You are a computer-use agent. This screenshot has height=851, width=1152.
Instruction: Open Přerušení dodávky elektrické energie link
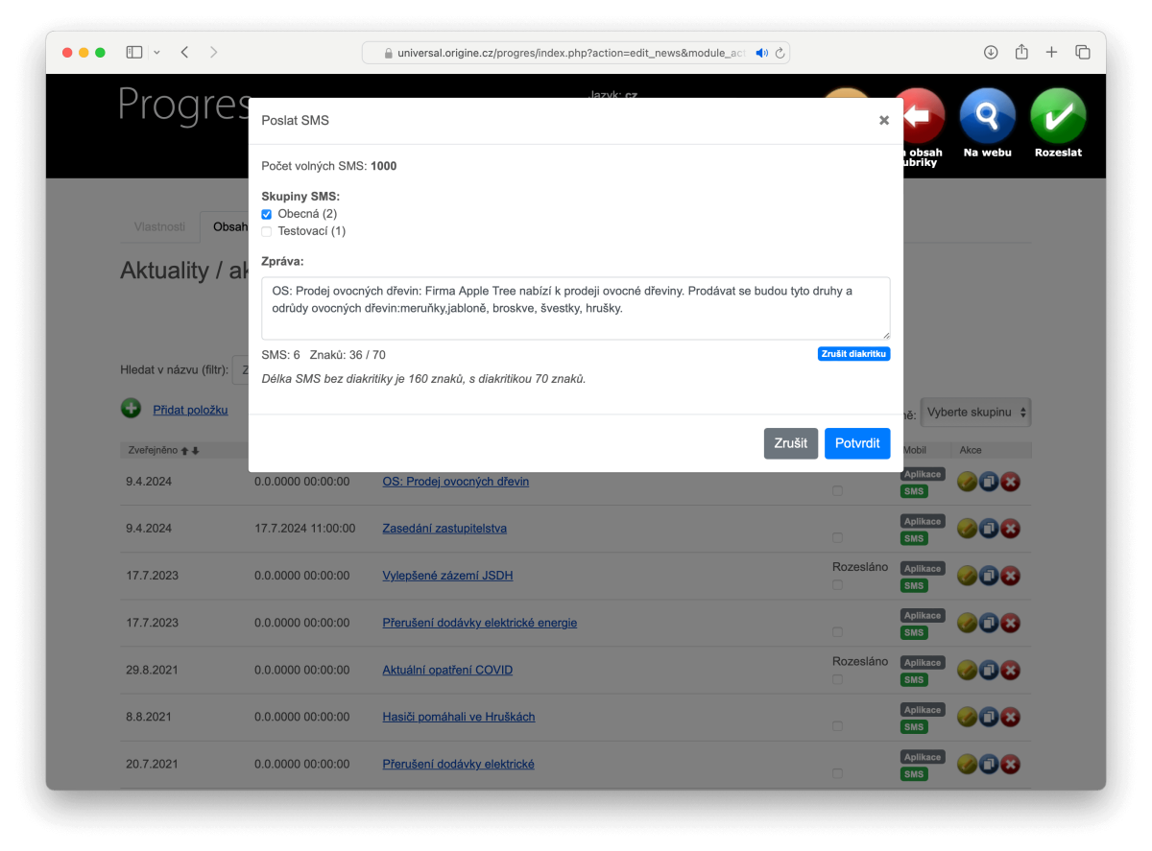coord(479,623)
